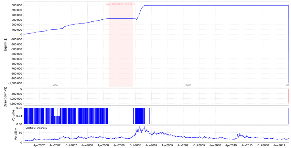Click the 0.02 volume axis value

tap(19, 108)
